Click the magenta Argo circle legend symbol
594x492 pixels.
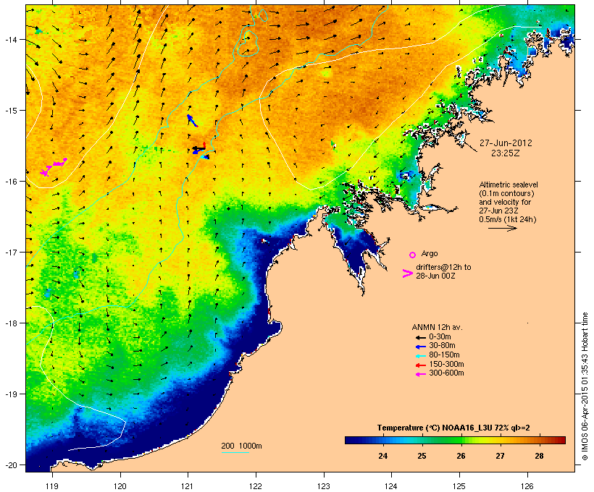413,255
